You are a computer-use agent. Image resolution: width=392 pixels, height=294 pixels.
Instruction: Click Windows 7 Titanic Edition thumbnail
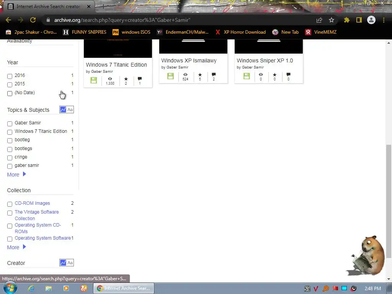pyautogui.click(x=118, y=49)
